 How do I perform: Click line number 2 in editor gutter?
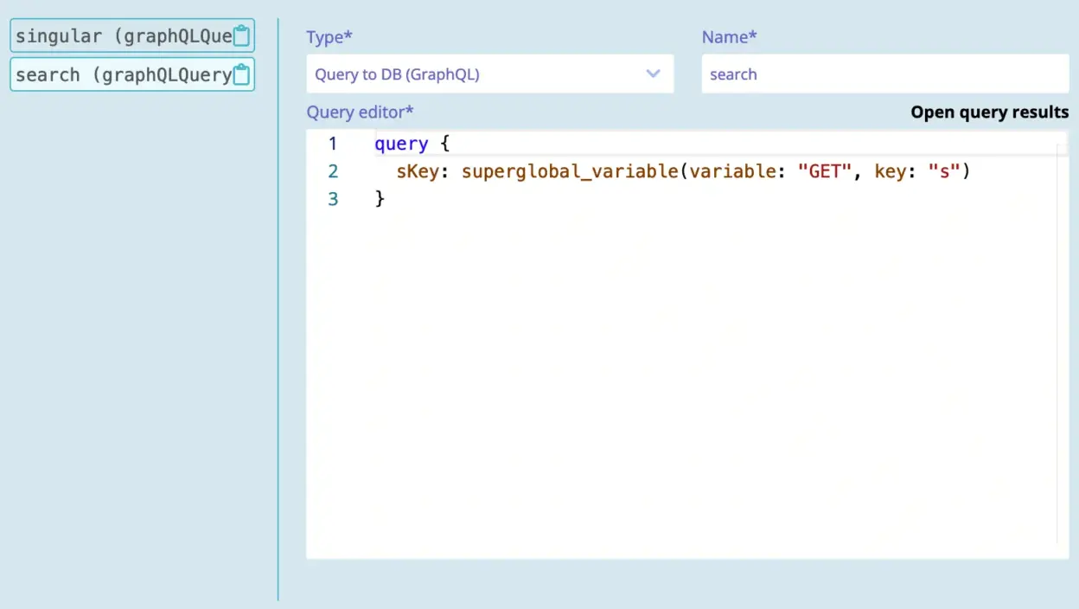(333, 171)
